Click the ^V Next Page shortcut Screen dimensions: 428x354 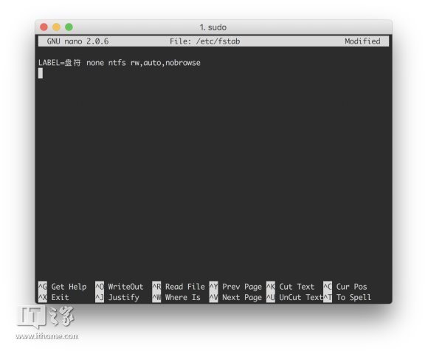235,297
